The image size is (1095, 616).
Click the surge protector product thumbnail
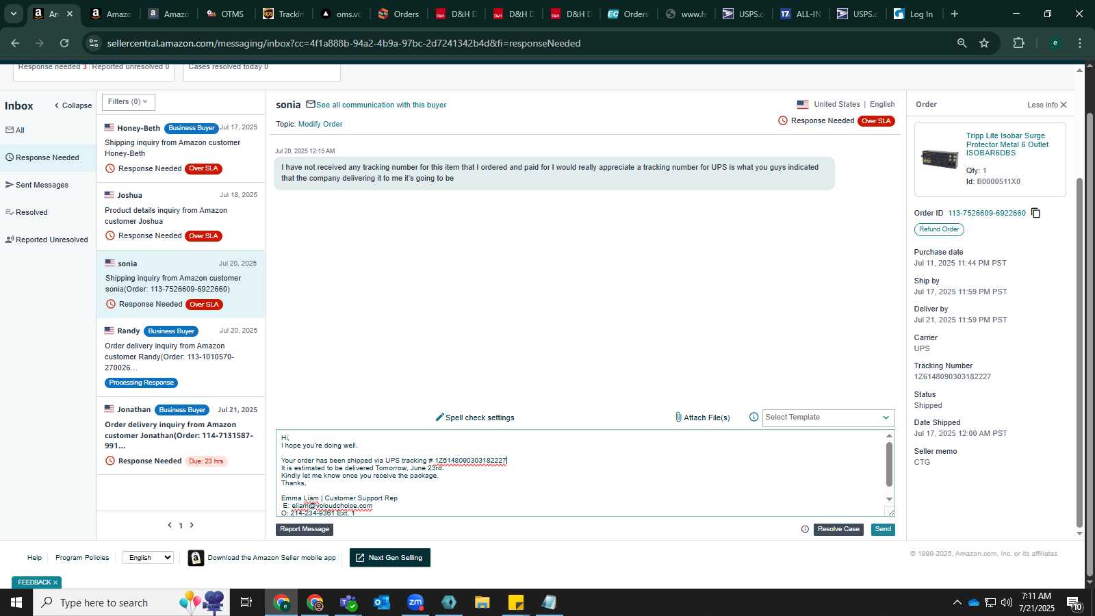pos(940,159)
